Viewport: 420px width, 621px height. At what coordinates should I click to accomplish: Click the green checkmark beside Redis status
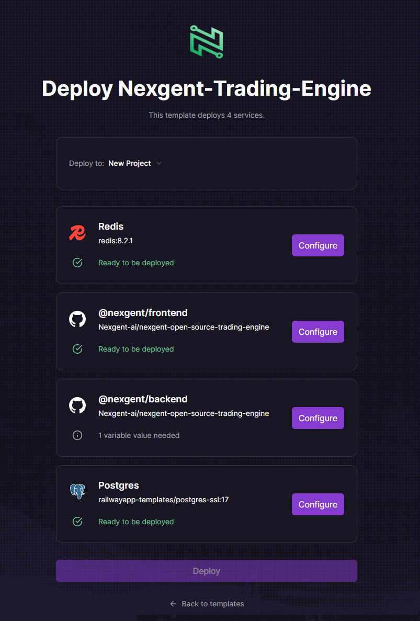point(77,263)
